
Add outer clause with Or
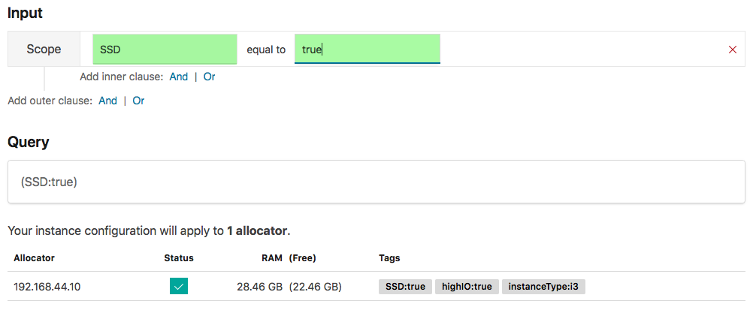139,101
